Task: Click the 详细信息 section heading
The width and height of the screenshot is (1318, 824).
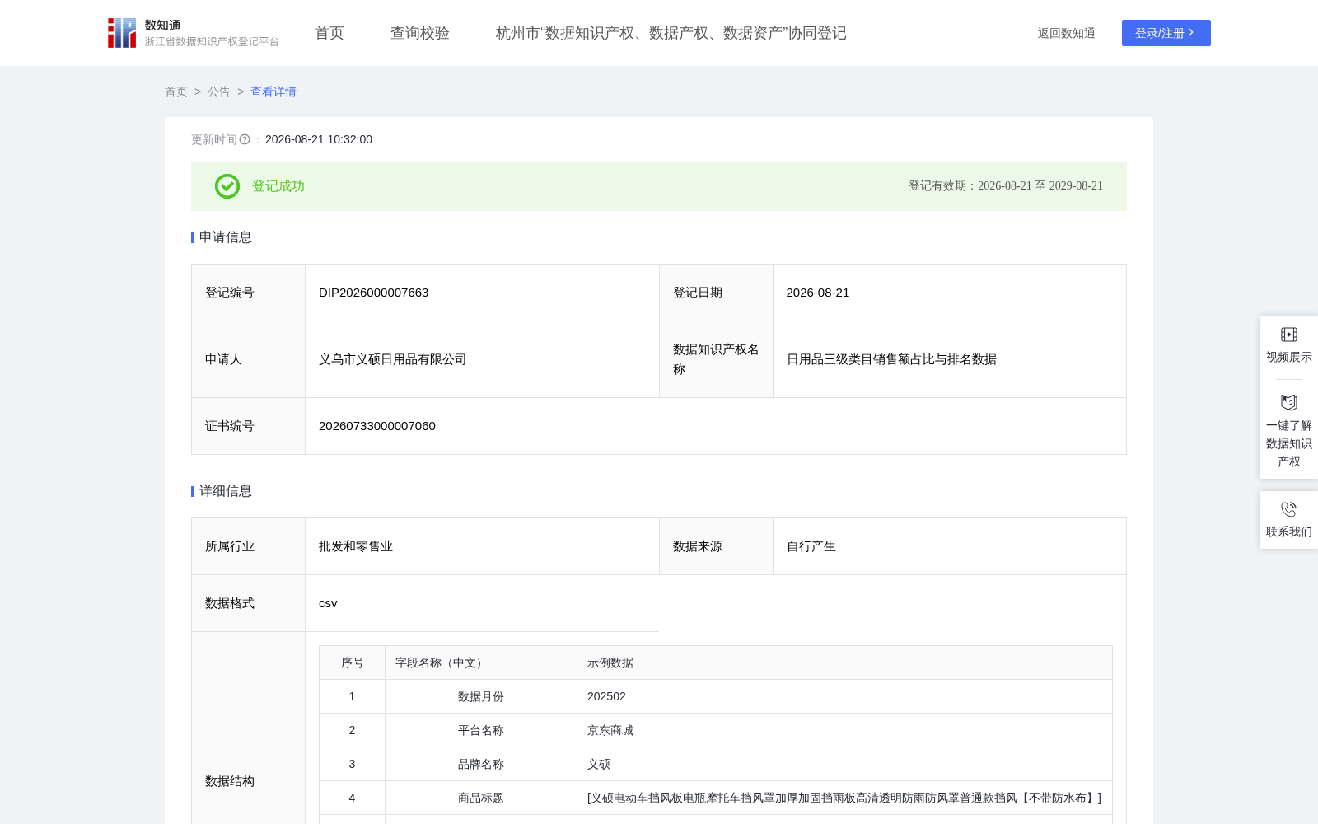Action: coord(226,491)
